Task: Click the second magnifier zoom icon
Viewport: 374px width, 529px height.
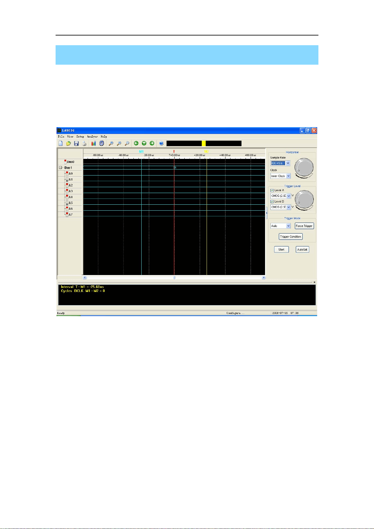Action: click(119, 143)
